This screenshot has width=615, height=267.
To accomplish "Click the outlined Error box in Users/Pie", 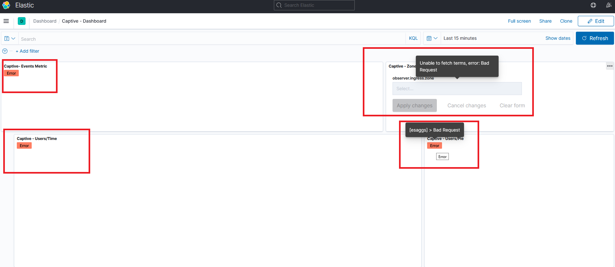I will pyautogui.click(x=442, y=157).
